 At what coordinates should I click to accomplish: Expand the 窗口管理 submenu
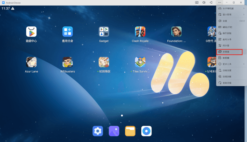coord(231,14)
